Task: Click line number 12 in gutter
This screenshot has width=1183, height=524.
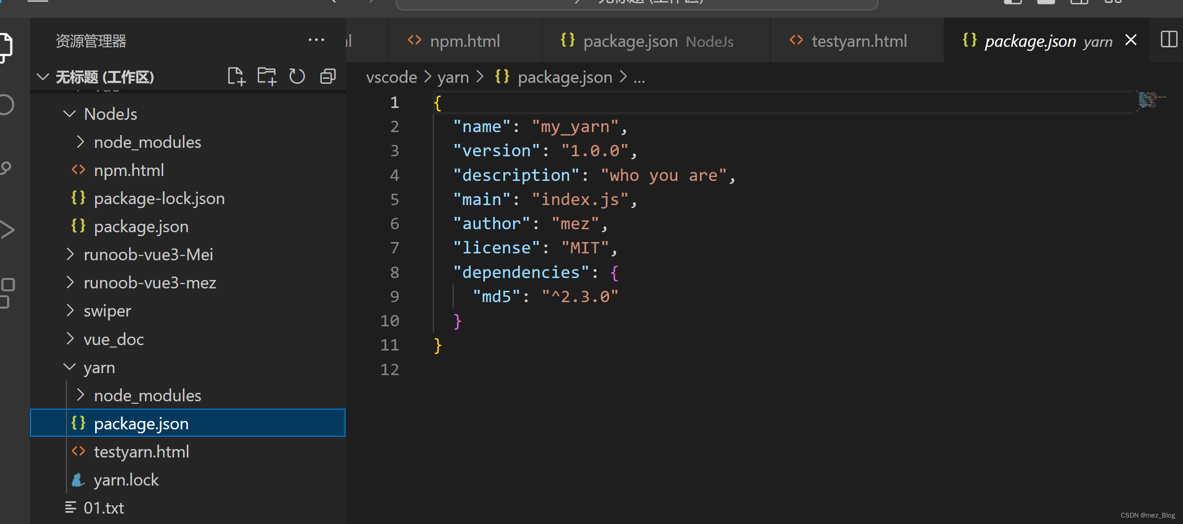Action: click(389, 369)
